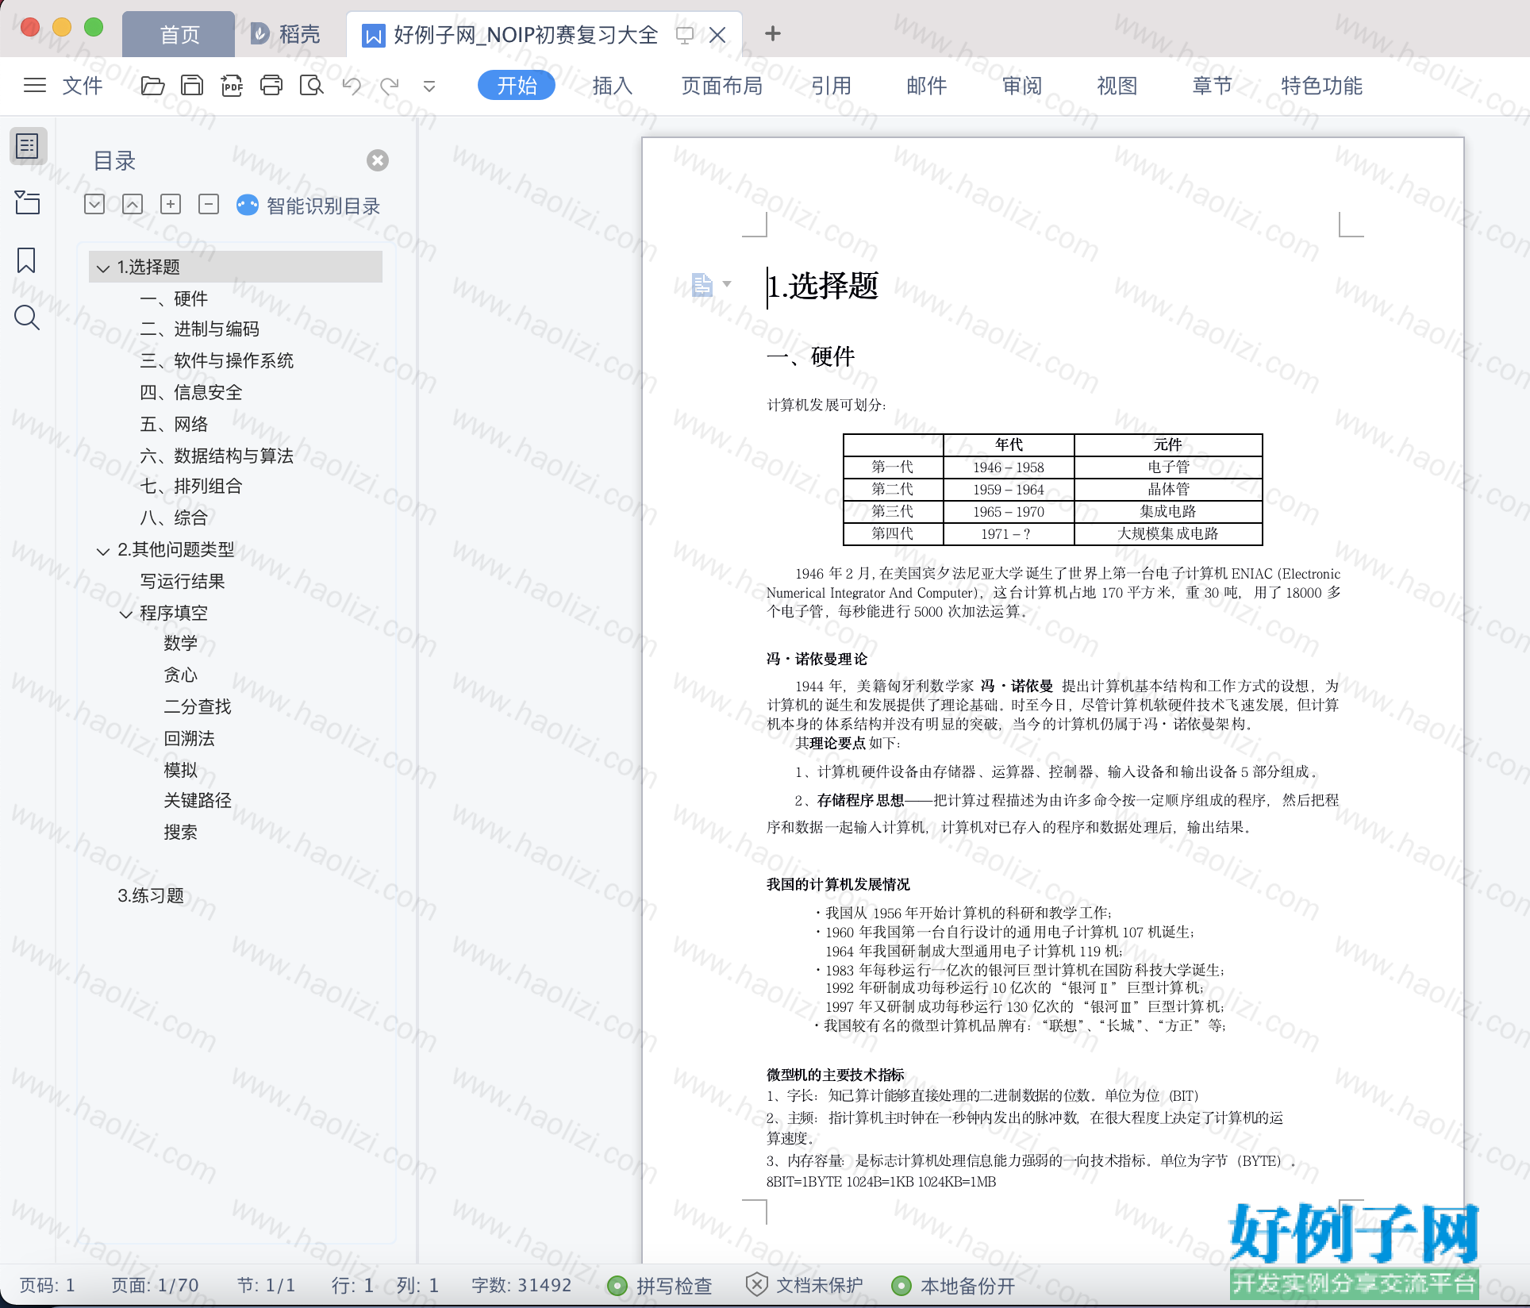Go to 二分查找 in outline
Viewport: 1530px width, 1308px height.
pyautogui.click(x=198, y=706)
